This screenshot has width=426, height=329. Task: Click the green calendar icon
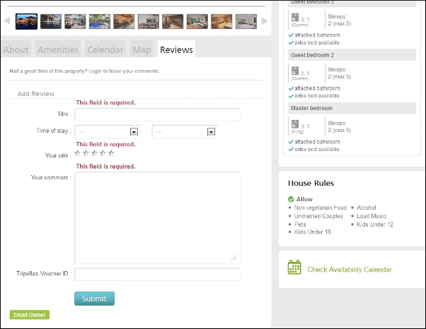(x=294, y=268)
